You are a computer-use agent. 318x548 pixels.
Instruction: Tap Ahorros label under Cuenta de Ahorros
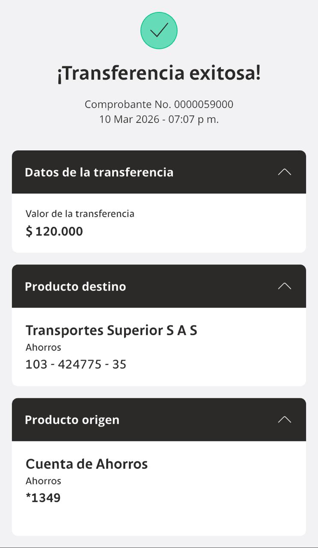(x=43, y=481)
